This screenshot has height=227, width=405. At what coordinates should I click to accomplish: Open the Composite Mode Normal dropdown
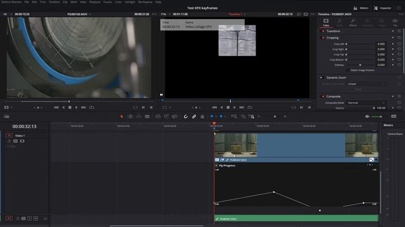pyautogui.click(x=366, y=103)
